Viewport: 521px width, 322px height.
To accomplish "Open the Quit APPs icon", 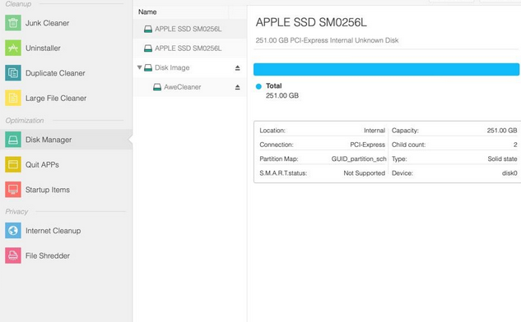I will [x=13, y=164].
